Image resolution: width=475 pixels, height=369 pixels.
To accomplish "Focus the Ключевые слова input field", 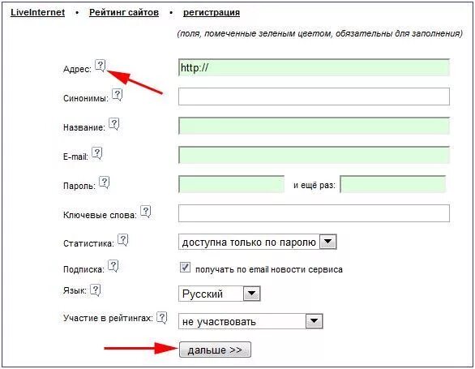I will 314,213.
